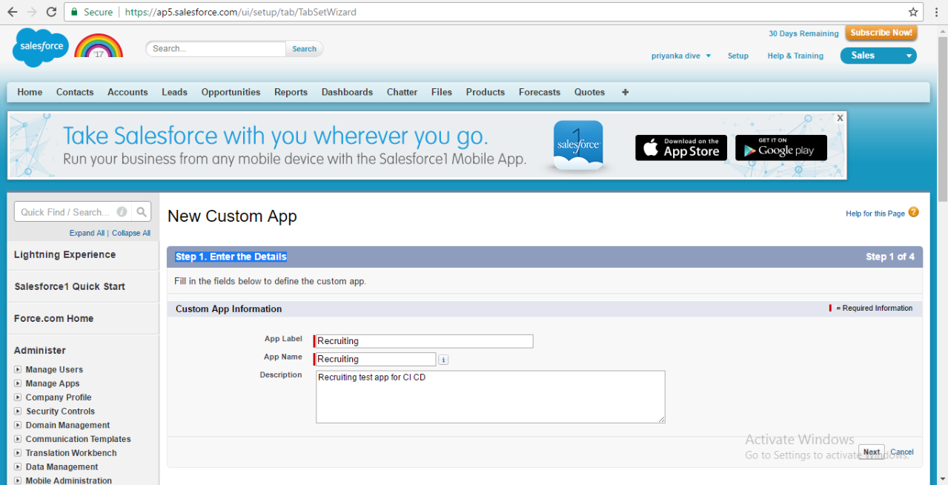The height and width of the screenshot is (485, 948).
Task: Click Expand All in the sidebar
Action: (87, 233)
